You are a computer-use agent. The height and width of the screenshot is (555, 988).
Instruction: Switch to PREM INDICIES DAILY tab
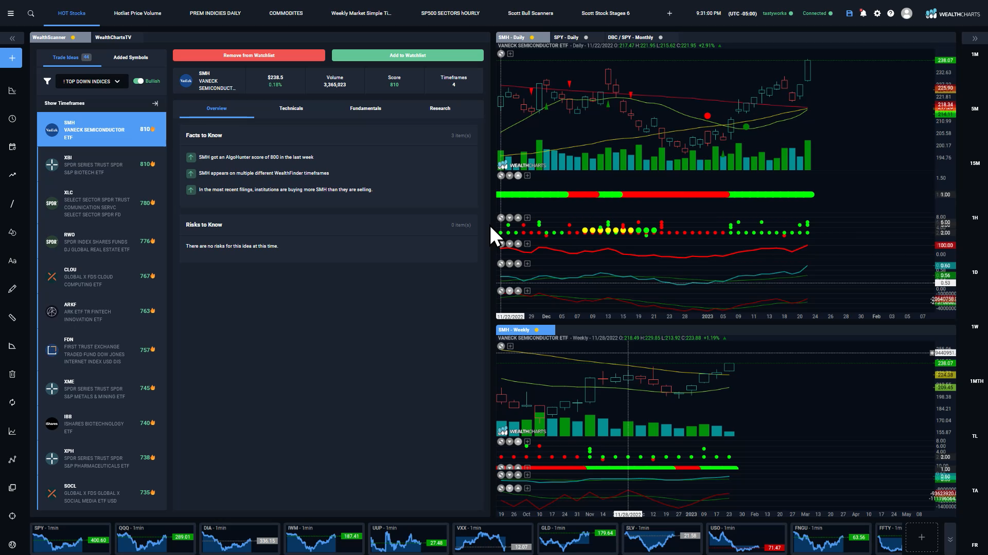click(x=215, y=13)
